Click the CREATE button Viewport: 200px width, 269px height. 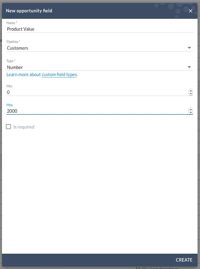coord(184,260)
